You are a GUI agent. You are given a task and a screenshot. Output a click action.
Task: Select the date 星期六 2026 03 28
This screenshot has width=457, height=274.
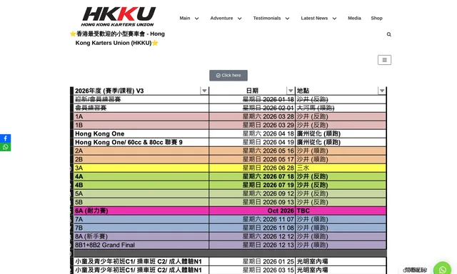point(252,116)
